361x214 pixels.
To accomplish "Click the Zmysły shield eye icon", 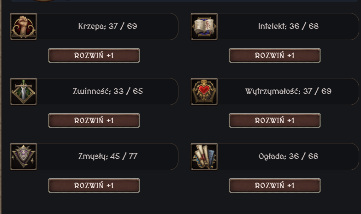I will [24, 157].
